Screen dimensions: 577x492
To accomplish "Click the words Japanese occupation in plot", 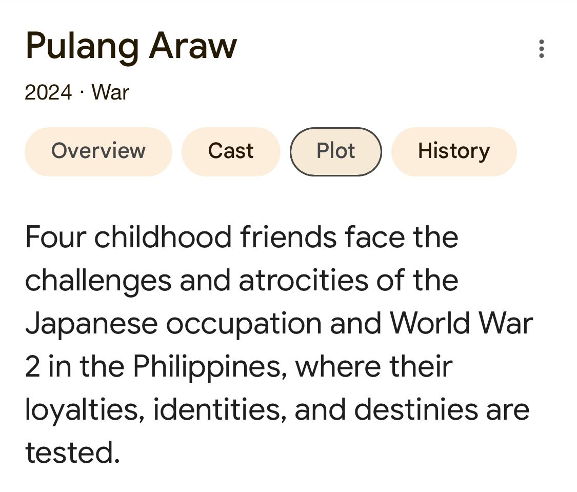I will (173, 324).
